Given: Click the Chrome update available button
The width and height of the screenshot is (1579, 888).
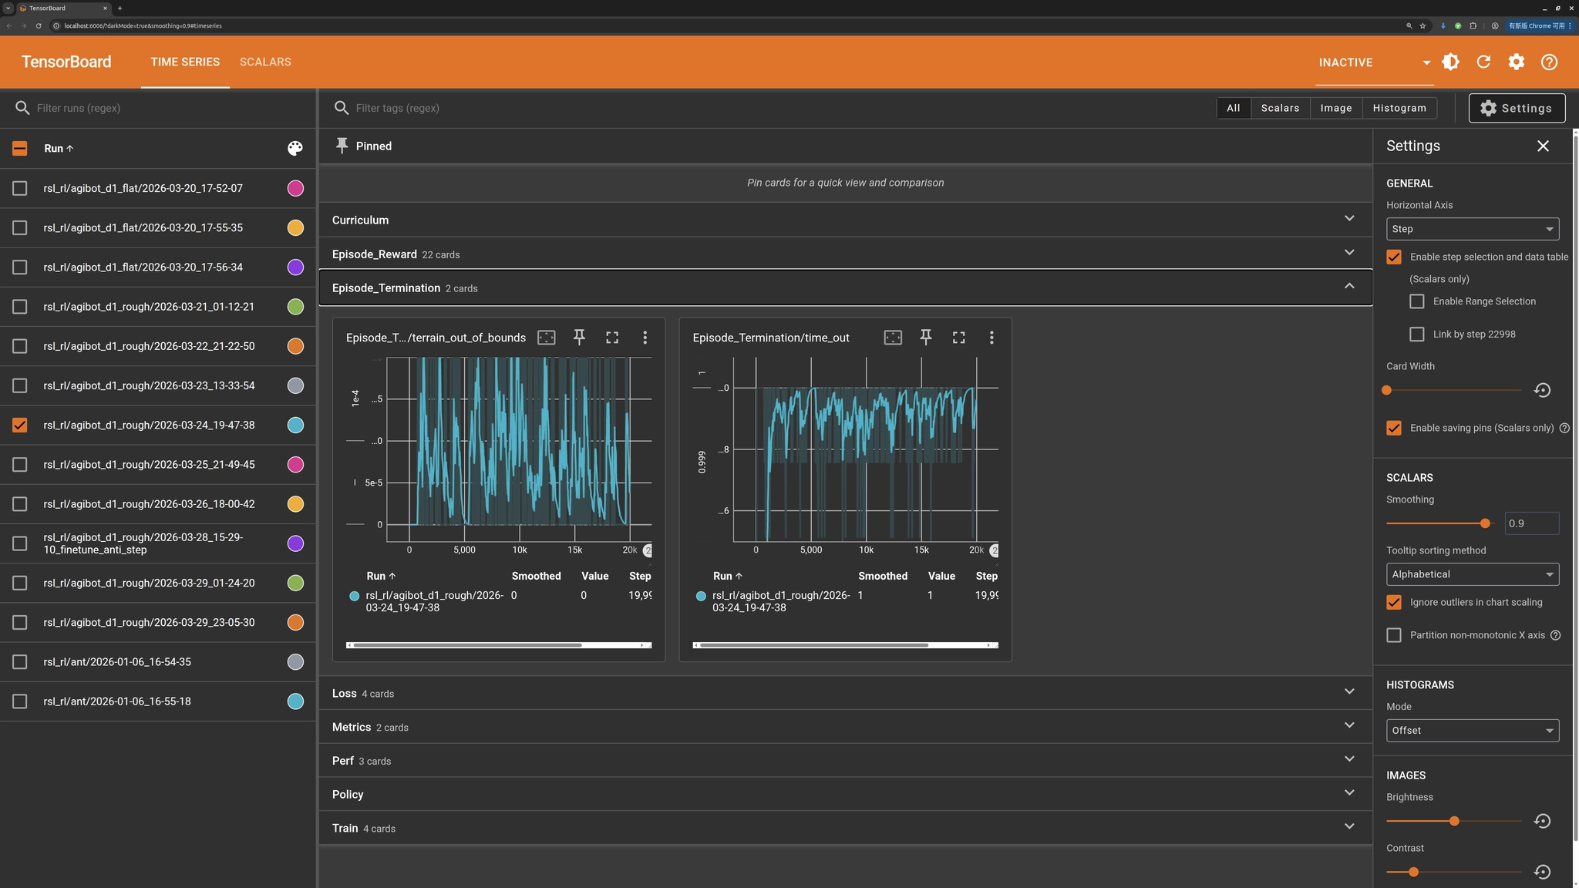Looking at the screenshot, I should click(1540, 25).
